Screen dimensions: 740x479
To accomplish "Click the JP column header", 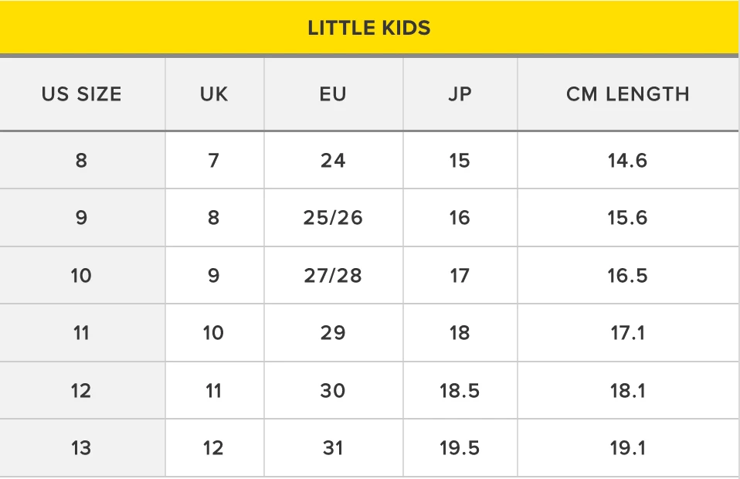I will [460, 94].
